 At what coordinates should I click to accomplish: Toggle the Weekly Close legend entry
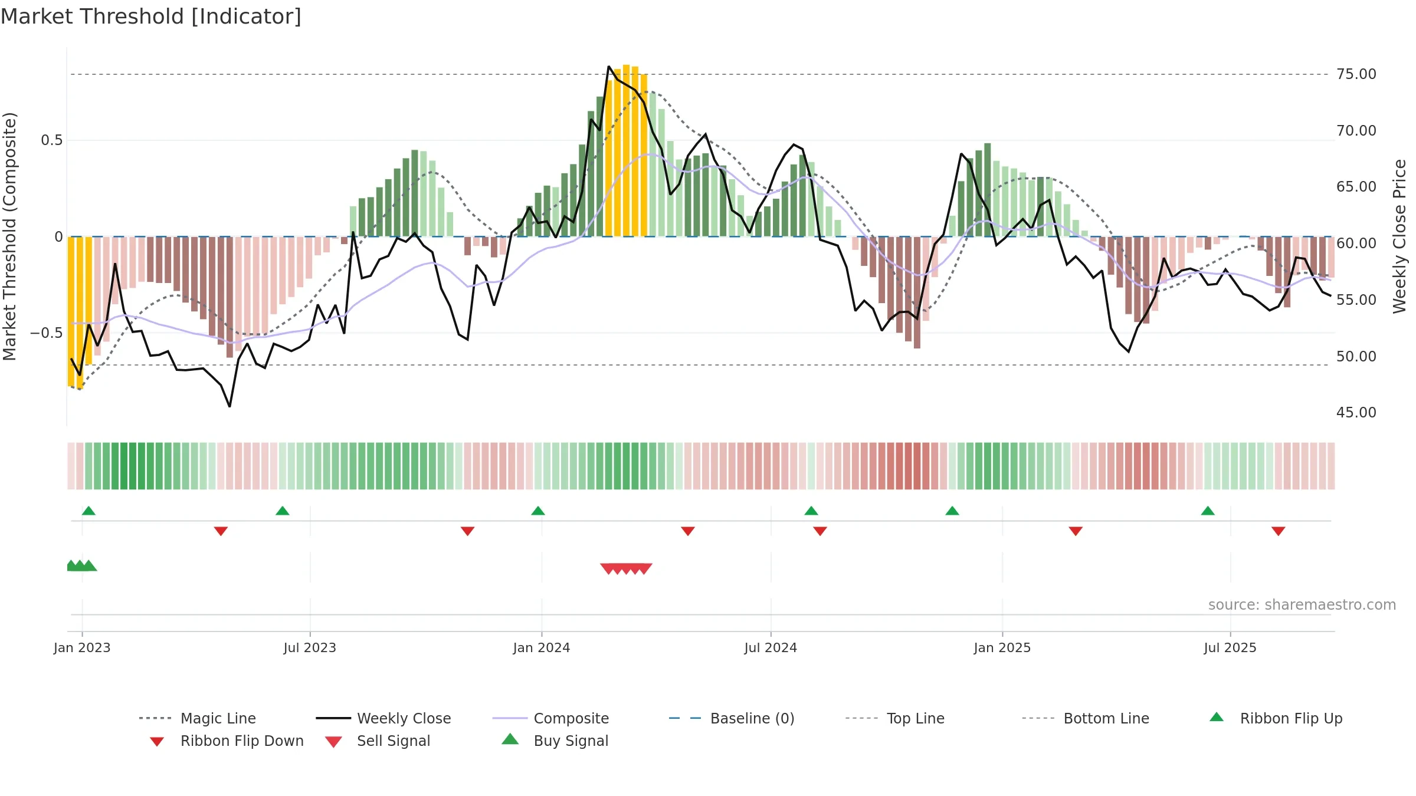pos(383,718)
